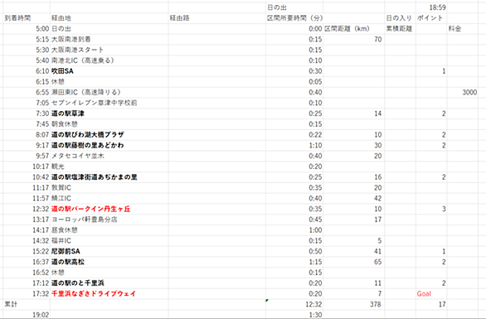The height and width of the screenshot is (319, 486).
Task: Select the 区間距離（km） label cell
Action: [x=353, y=28]
